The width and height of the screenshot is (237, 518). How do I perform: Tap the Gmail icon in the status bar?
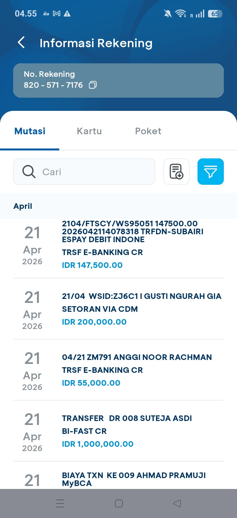coord(57,14)
